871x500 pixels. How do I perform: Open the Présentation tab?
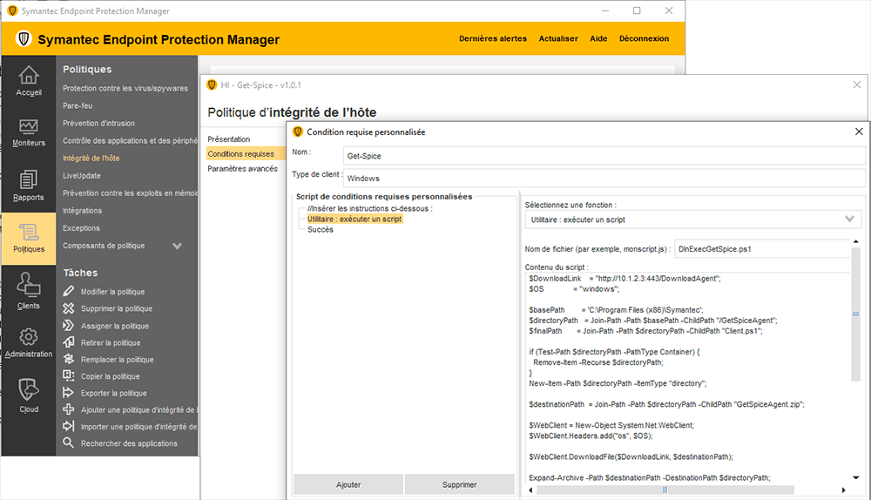[x=228, y=139]
